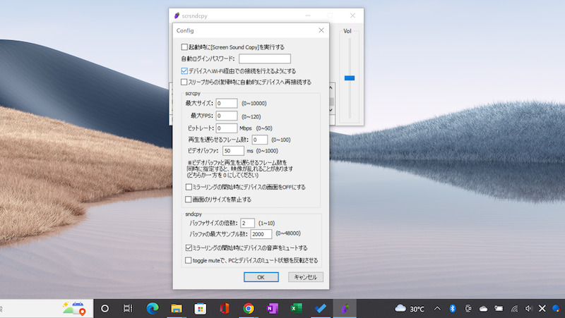The height and width of the screenshot is (318, 565).
Task: Click OK to save the Config
Action: [261, 277]
